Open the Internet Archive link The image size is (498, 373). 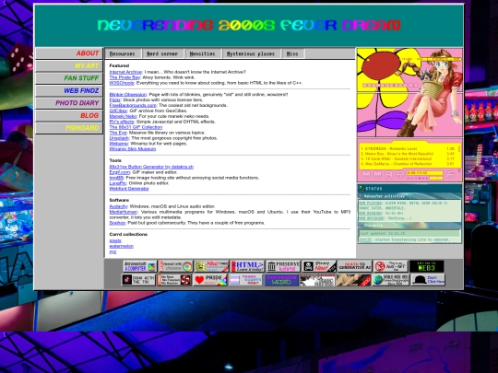[x=125, y=72]
